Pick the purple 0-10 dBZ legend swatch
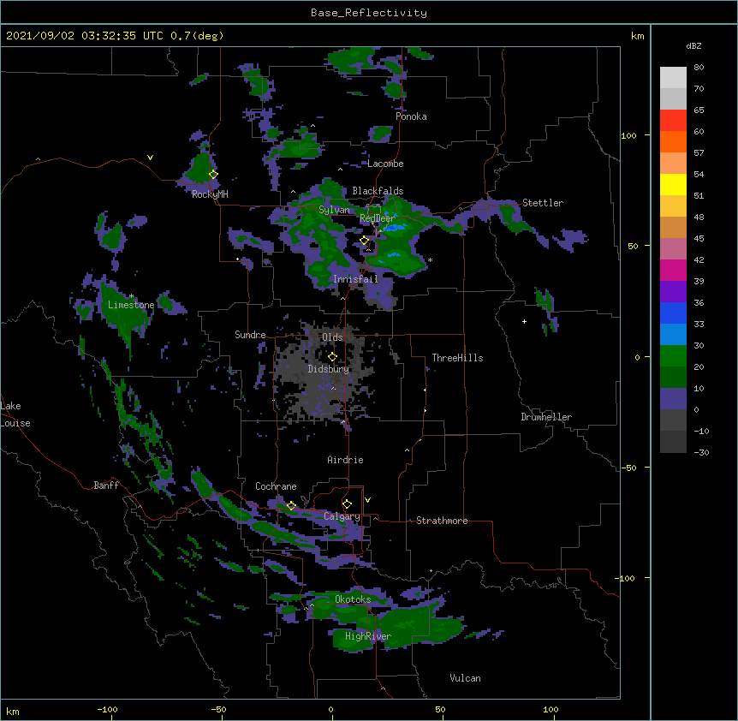The width and height of the screenshot is (738, 721). tap(673, 399)
